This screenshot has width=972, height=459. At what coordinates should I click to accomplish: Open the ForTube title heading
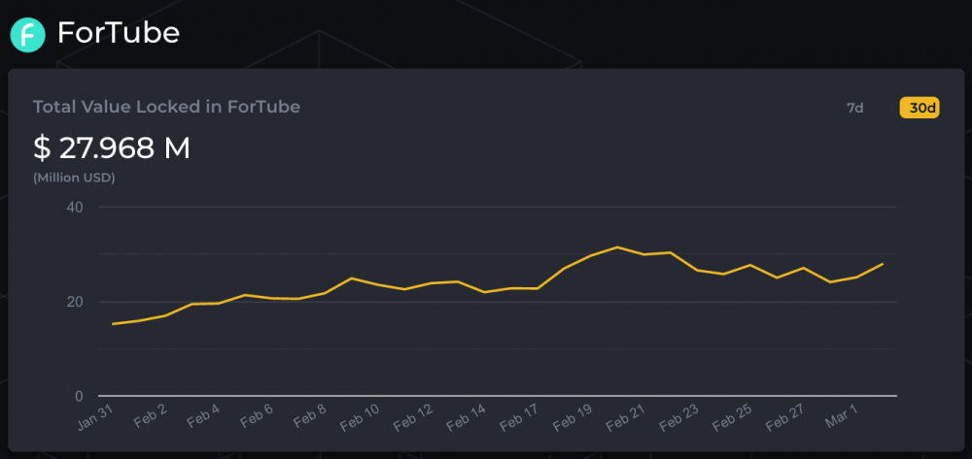tap(119, 33)
